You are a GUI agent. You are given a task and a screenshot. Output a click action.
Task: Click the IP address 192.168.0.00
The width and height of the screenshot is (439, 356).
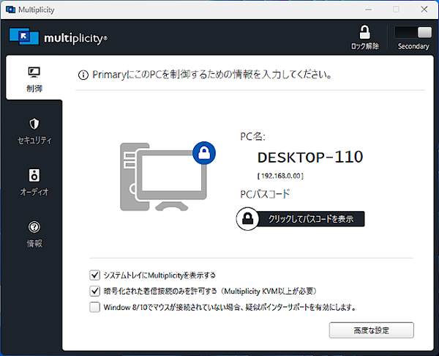280,176
